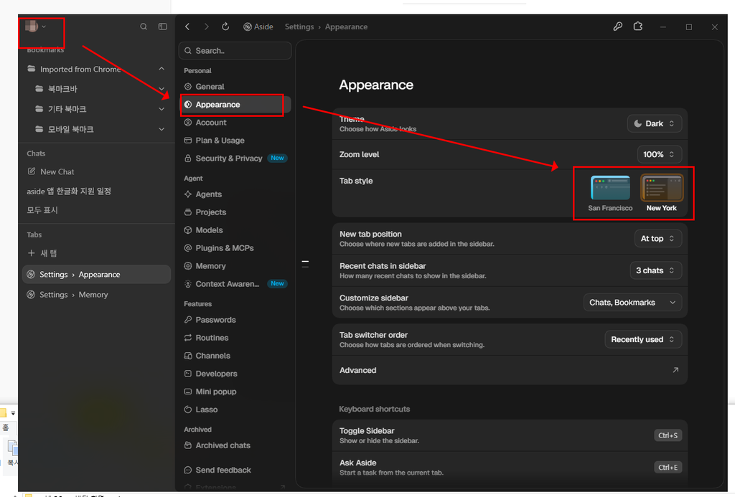Open the Theme Dark dropdown
The width and height of the screenshot is (735, 497).
tap(655, 123)
